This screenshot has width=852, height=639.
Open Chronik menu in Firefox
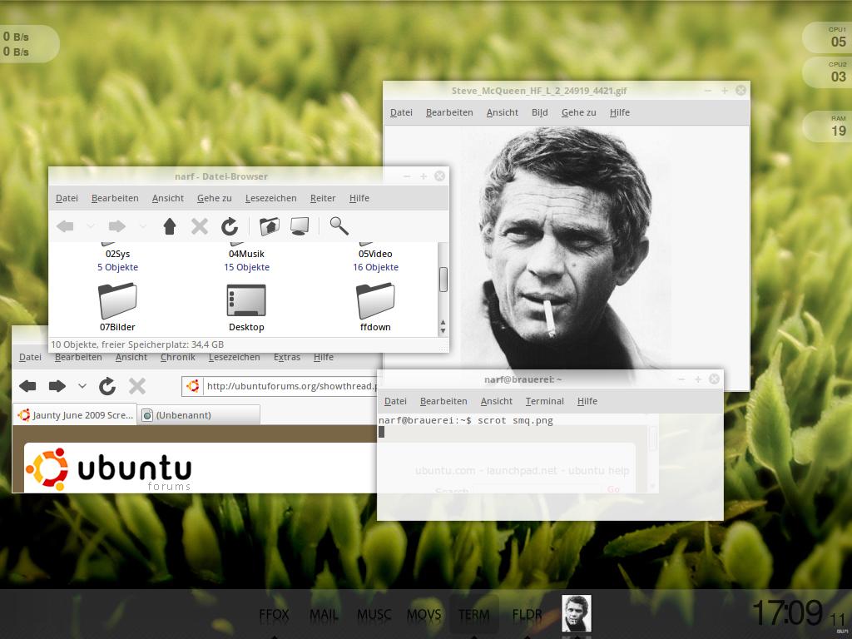178,357
